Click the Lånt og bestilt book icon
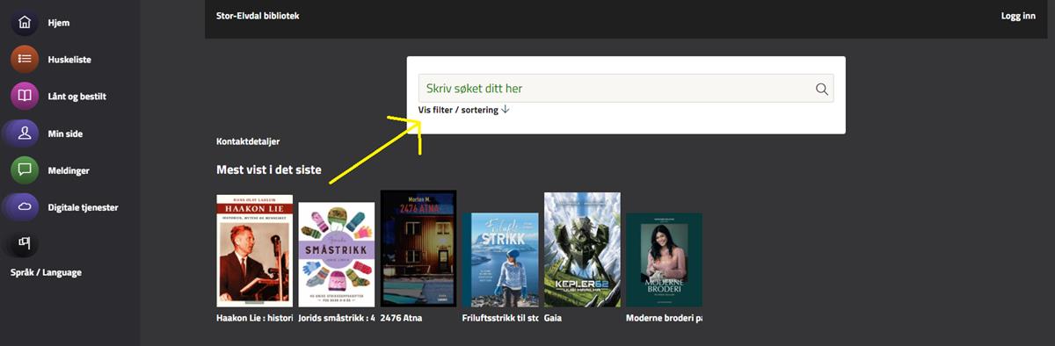This screenshot has height=346, width=1055. (x=25, y=96)
